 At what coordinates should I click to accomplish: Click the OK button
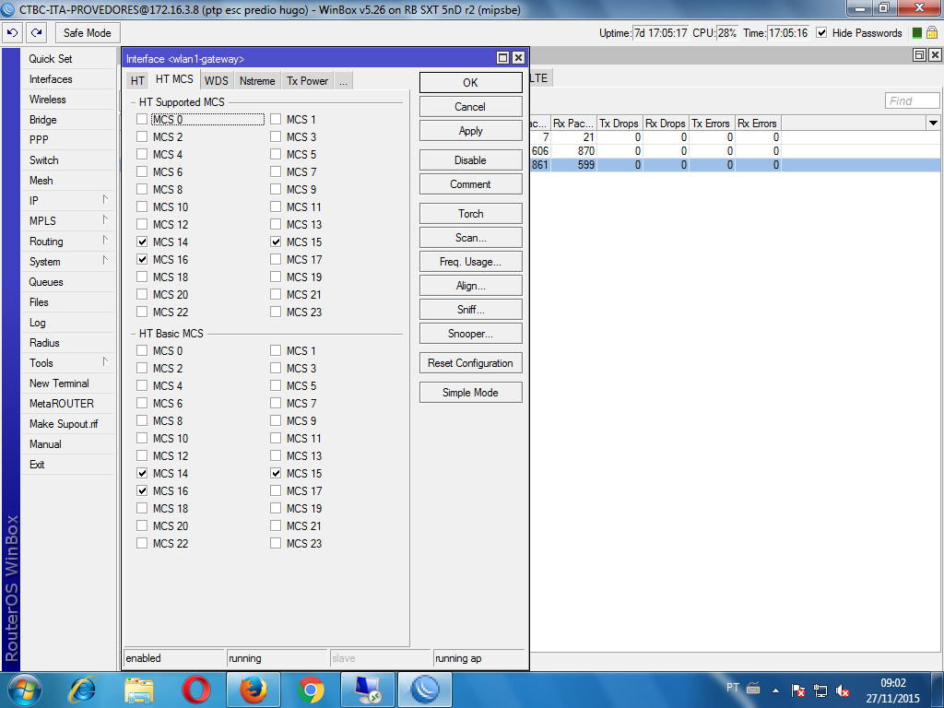click(471, 82)
